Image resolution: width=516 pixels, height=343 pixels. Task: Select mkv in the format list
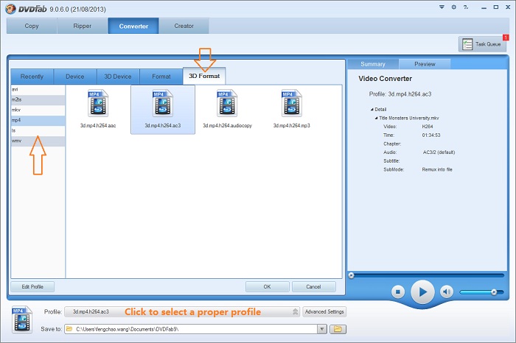coord(38,110)
